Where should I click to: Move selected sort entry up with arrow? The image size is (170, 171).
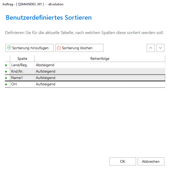(151, 48)
